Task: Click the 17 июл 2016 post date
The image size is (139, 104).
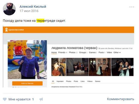Action: (x=29, y=11)
